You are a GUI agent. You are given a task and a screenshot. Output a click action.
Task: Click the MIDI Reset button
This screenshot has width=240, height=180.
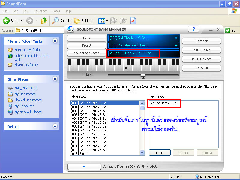[x=202, y=50]
